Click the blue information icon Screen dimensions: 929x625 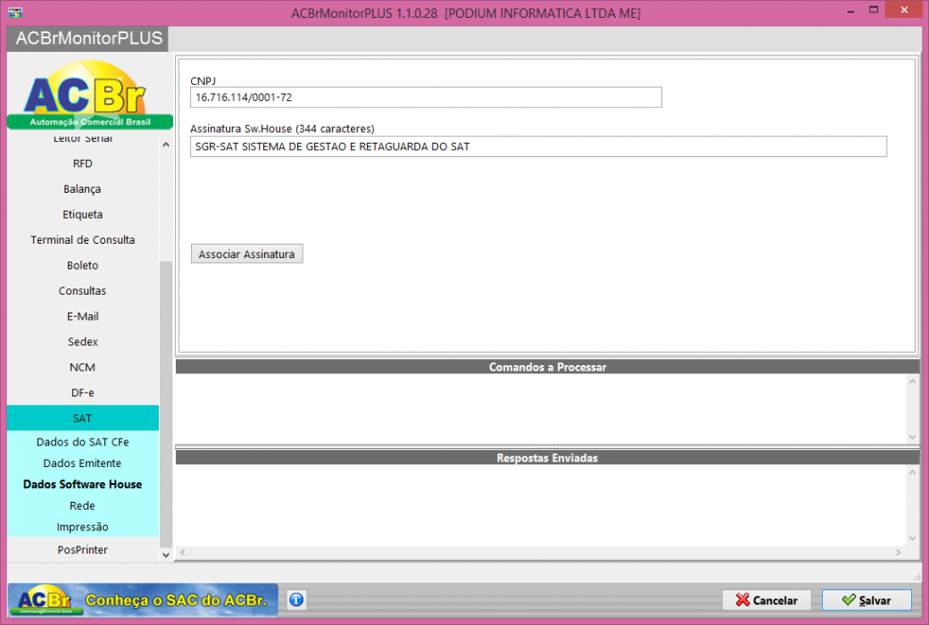(296, 599)
